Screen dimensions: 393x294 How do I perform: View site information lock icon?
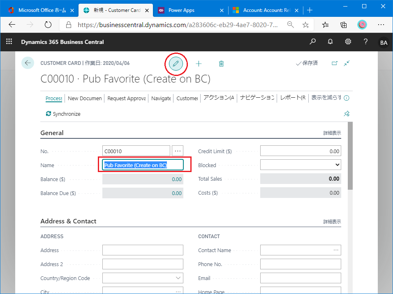(x=68, y=25)
